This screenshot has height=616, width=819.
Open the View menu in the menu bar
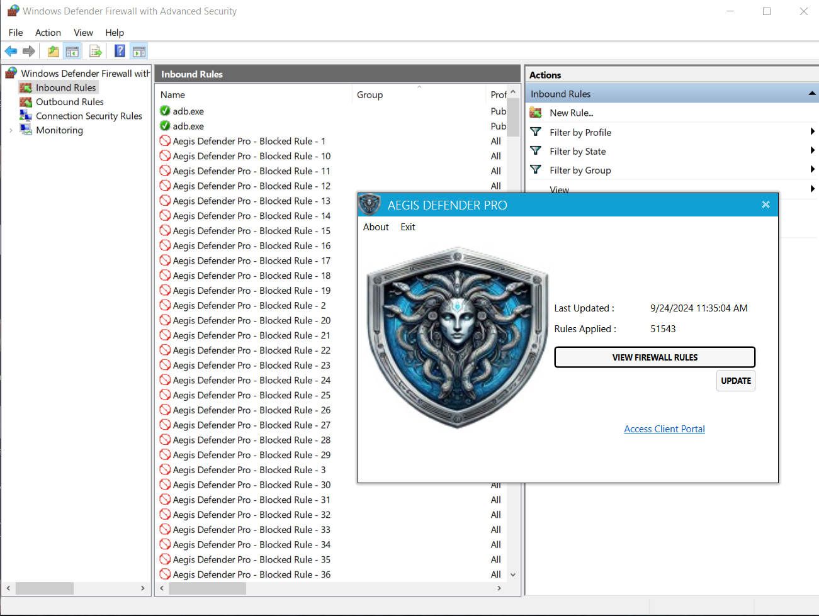[83, 33]
